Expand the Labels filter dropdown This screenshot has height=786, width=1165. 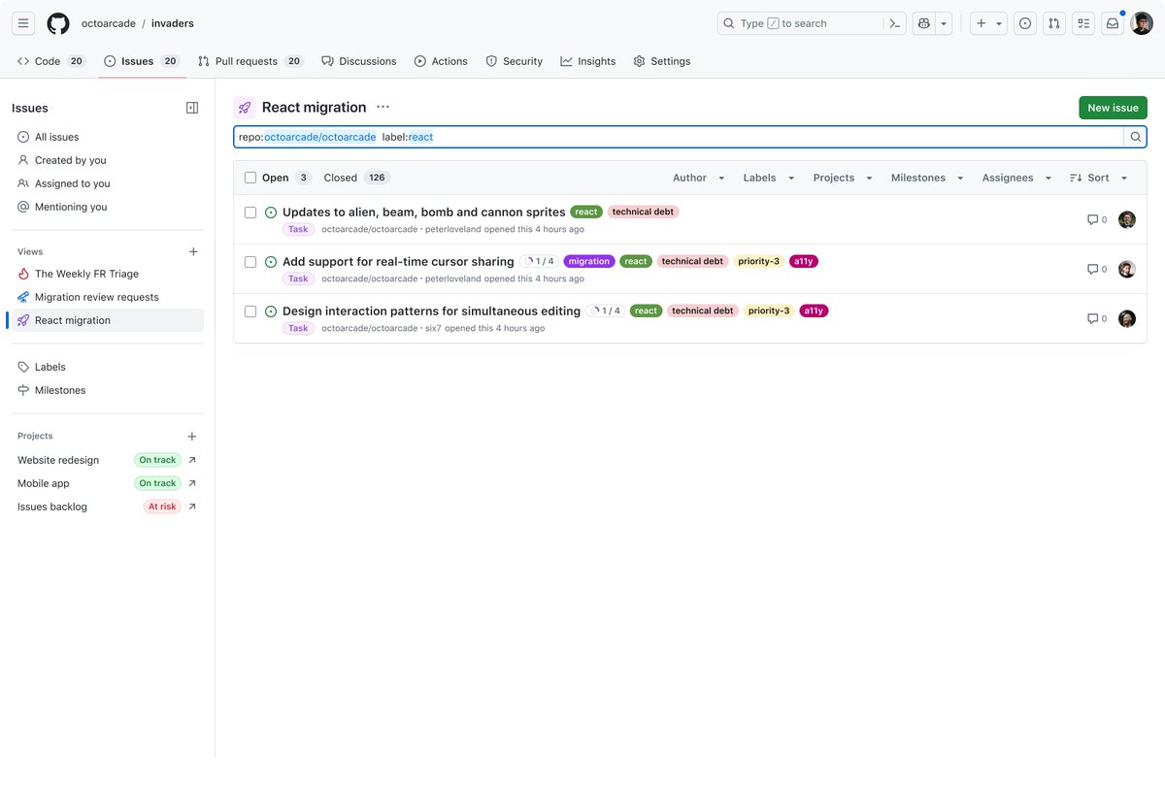[x=769, y=178]
